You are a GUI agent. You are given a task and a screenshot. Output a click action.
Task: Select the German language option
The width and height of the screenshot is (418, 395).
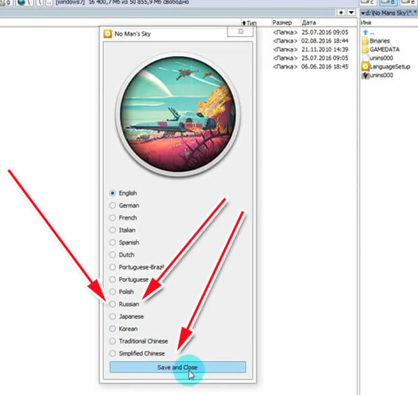click(x=113, y=205)
